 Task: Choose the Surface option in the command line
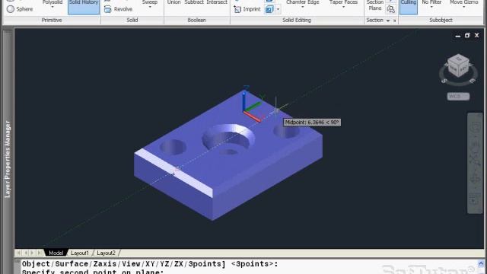pos(72,264)
